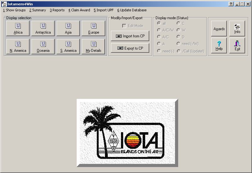The image size is (252, 173).
Task: Open the 3 Reports menu
Action: pyautogui.click(x=57, y=10)
